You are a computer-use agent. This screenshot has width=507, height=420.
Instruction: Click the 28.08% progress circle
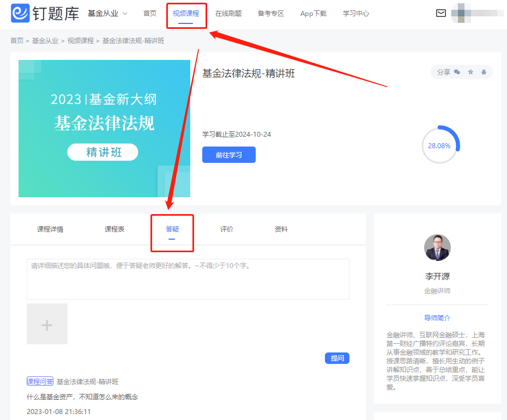[439, 145]
